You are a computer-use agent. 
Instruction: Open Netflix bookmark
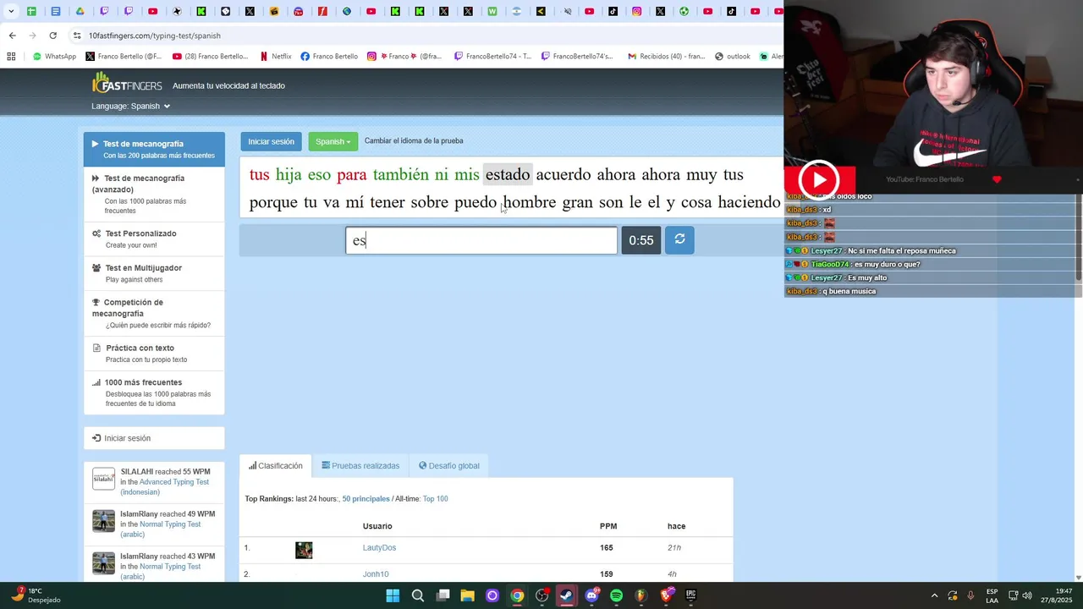[274, 57]
